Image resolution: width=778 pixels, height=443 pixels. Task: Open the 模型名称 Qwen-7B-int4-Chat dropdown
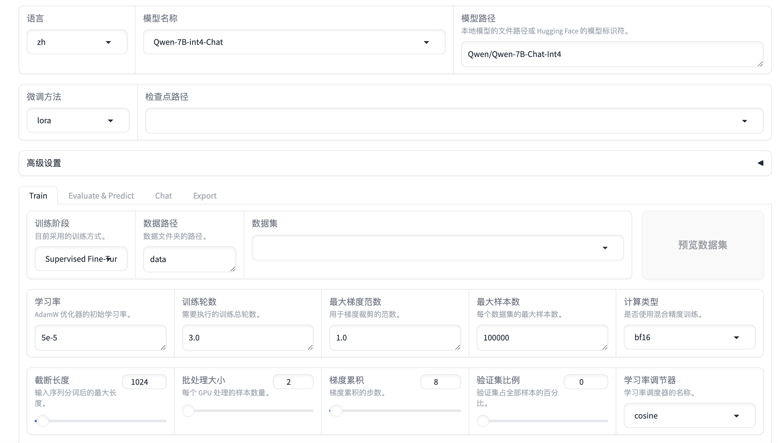[294, 42]
